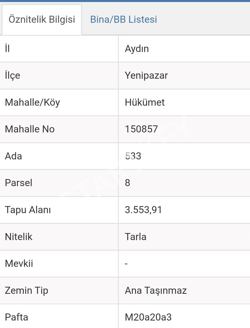This screenshot has width=250, height=328.
Task: Click the İlçe row label
Action: (x=12, y=75)
